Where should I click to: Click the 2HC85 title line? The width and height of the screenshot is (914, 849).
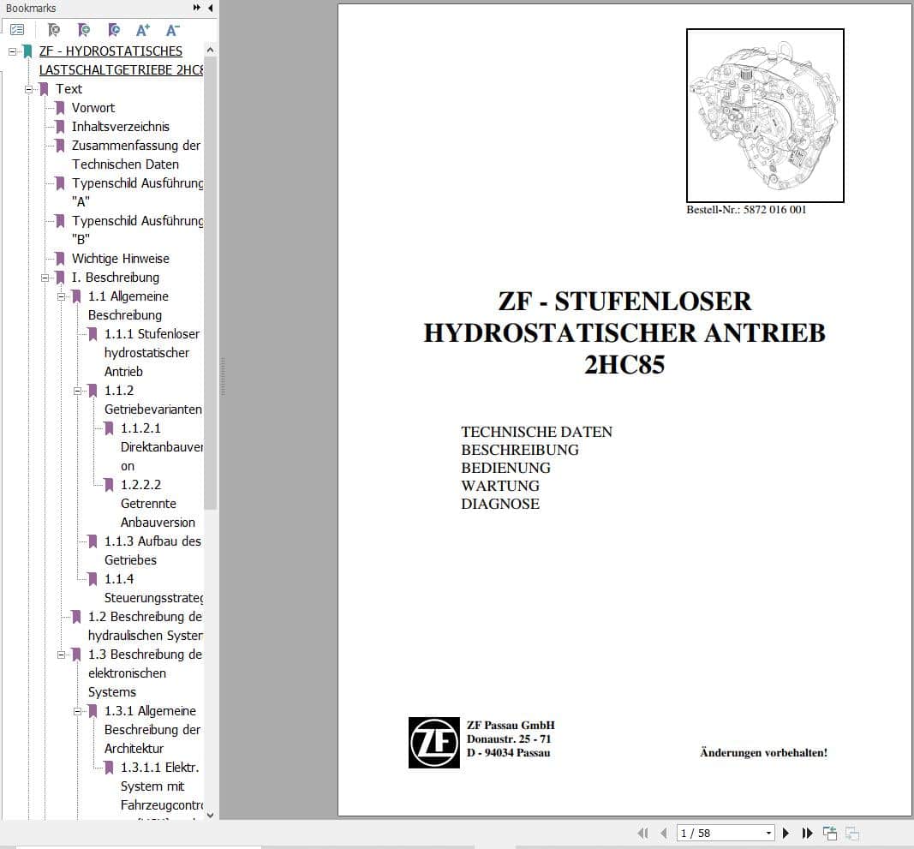click(624, 365)
